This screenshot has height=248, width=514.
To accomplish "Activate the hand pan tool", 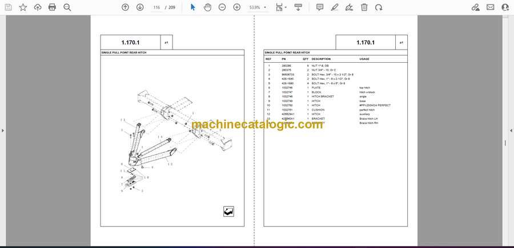I will pos(207,7).
